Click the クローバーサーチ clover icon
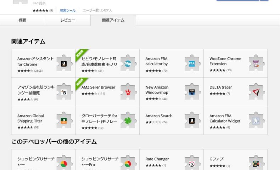 (128, 120)
